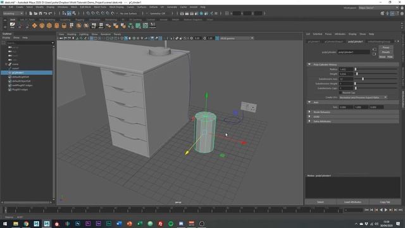Switch to the pCylinderShape1 attribute tab
405x228 pixels.
333,42
